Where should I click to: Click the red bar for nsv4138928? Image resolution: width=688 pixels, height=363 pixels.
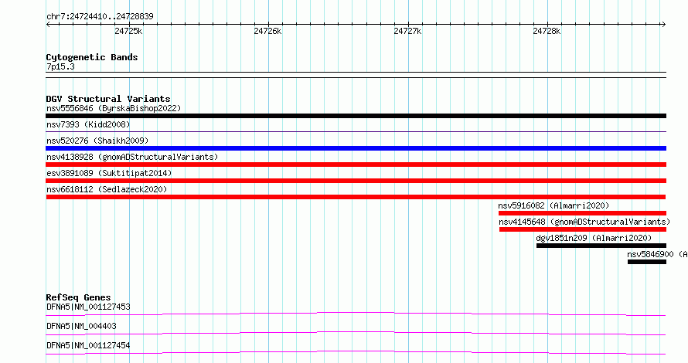[356, 165]
